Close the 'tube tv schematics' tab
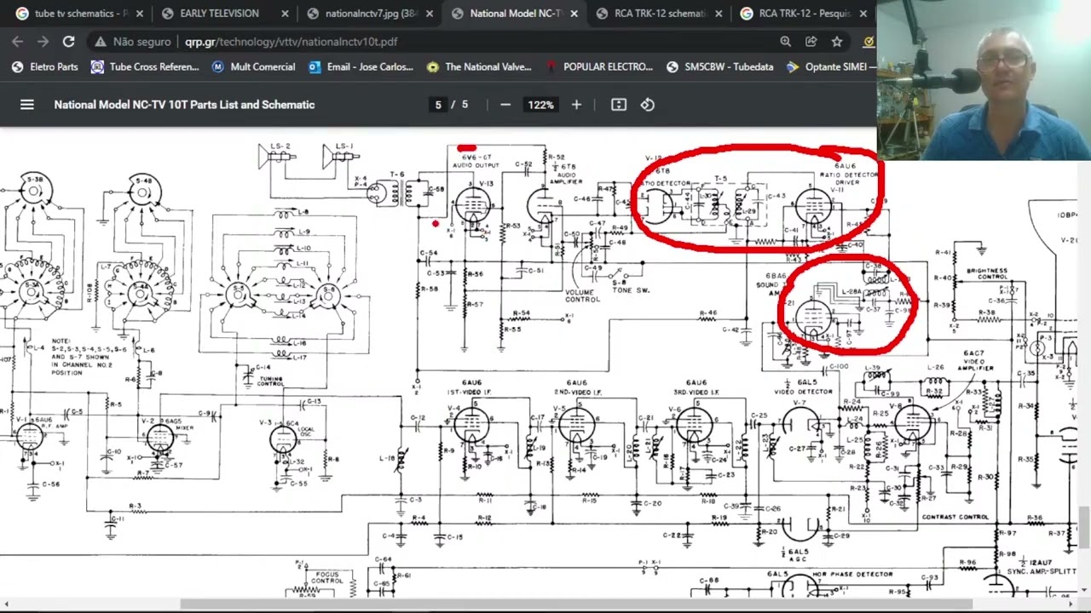This screenshot has height=613, width=1091. point(140,14)
